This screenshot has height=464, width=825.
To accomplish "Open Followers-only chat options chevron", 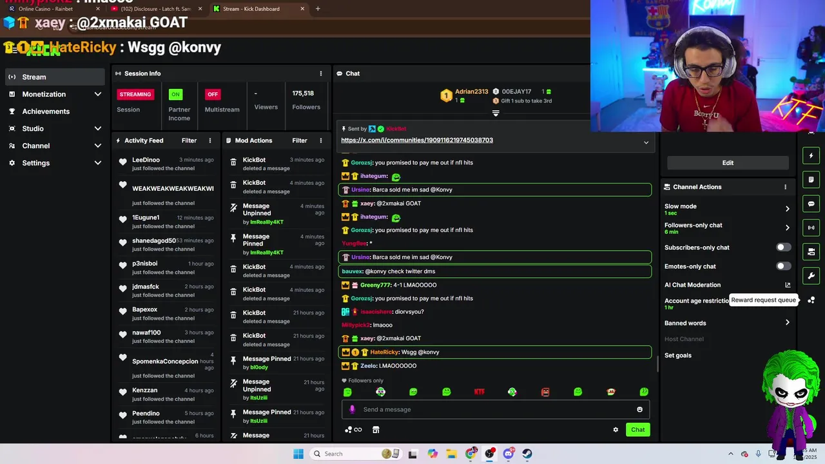I will (787, 227).
